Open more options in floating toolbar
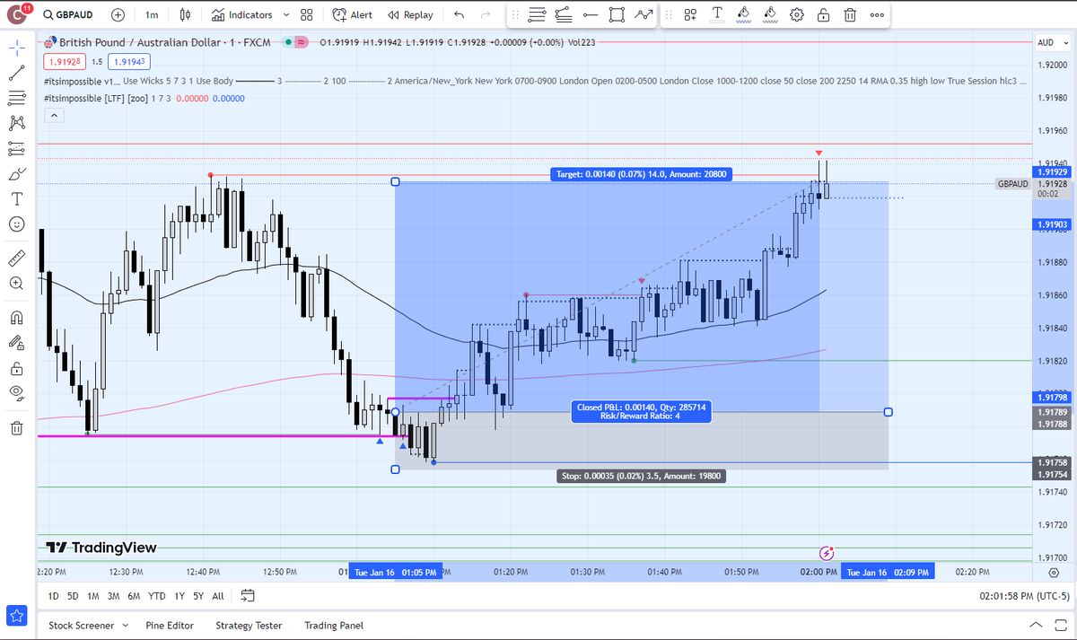Image resolution: width=1077 pixels, height=640 pixels. (876, 15)
